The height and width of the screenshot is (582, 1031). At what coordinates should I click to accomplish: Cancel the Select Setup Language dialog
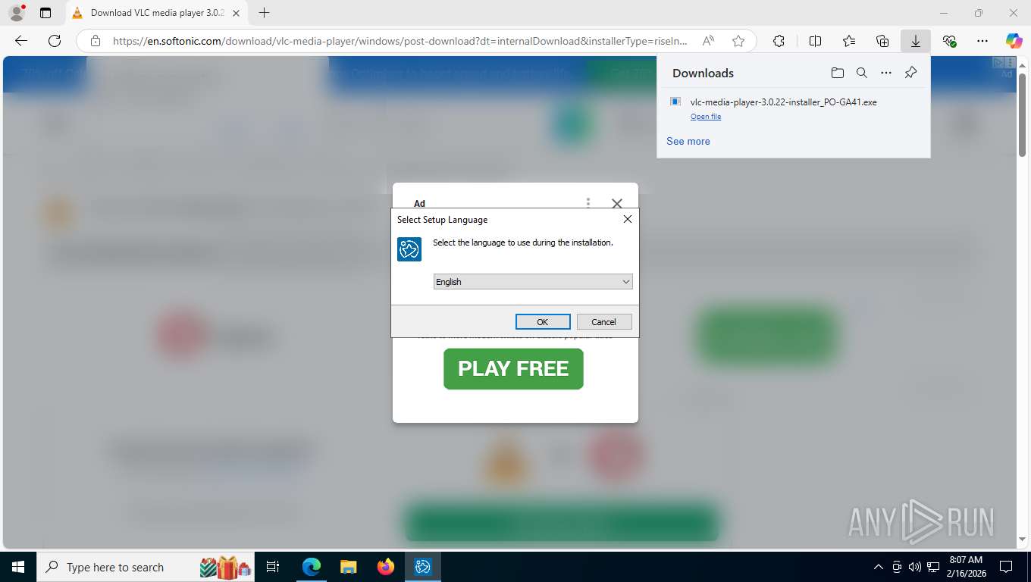(604, 322)
